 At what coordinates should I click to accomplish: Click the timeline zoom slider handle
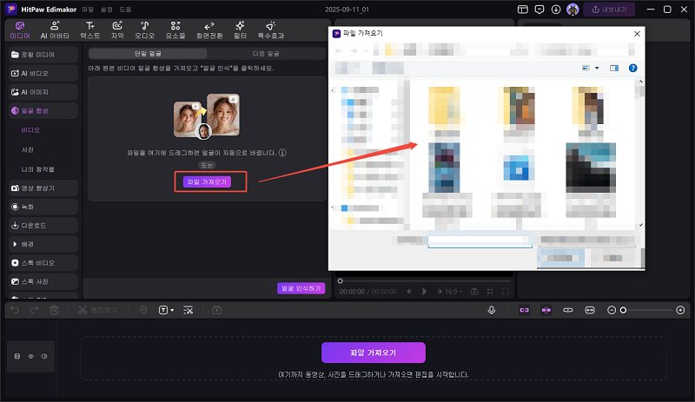point(623,310)
